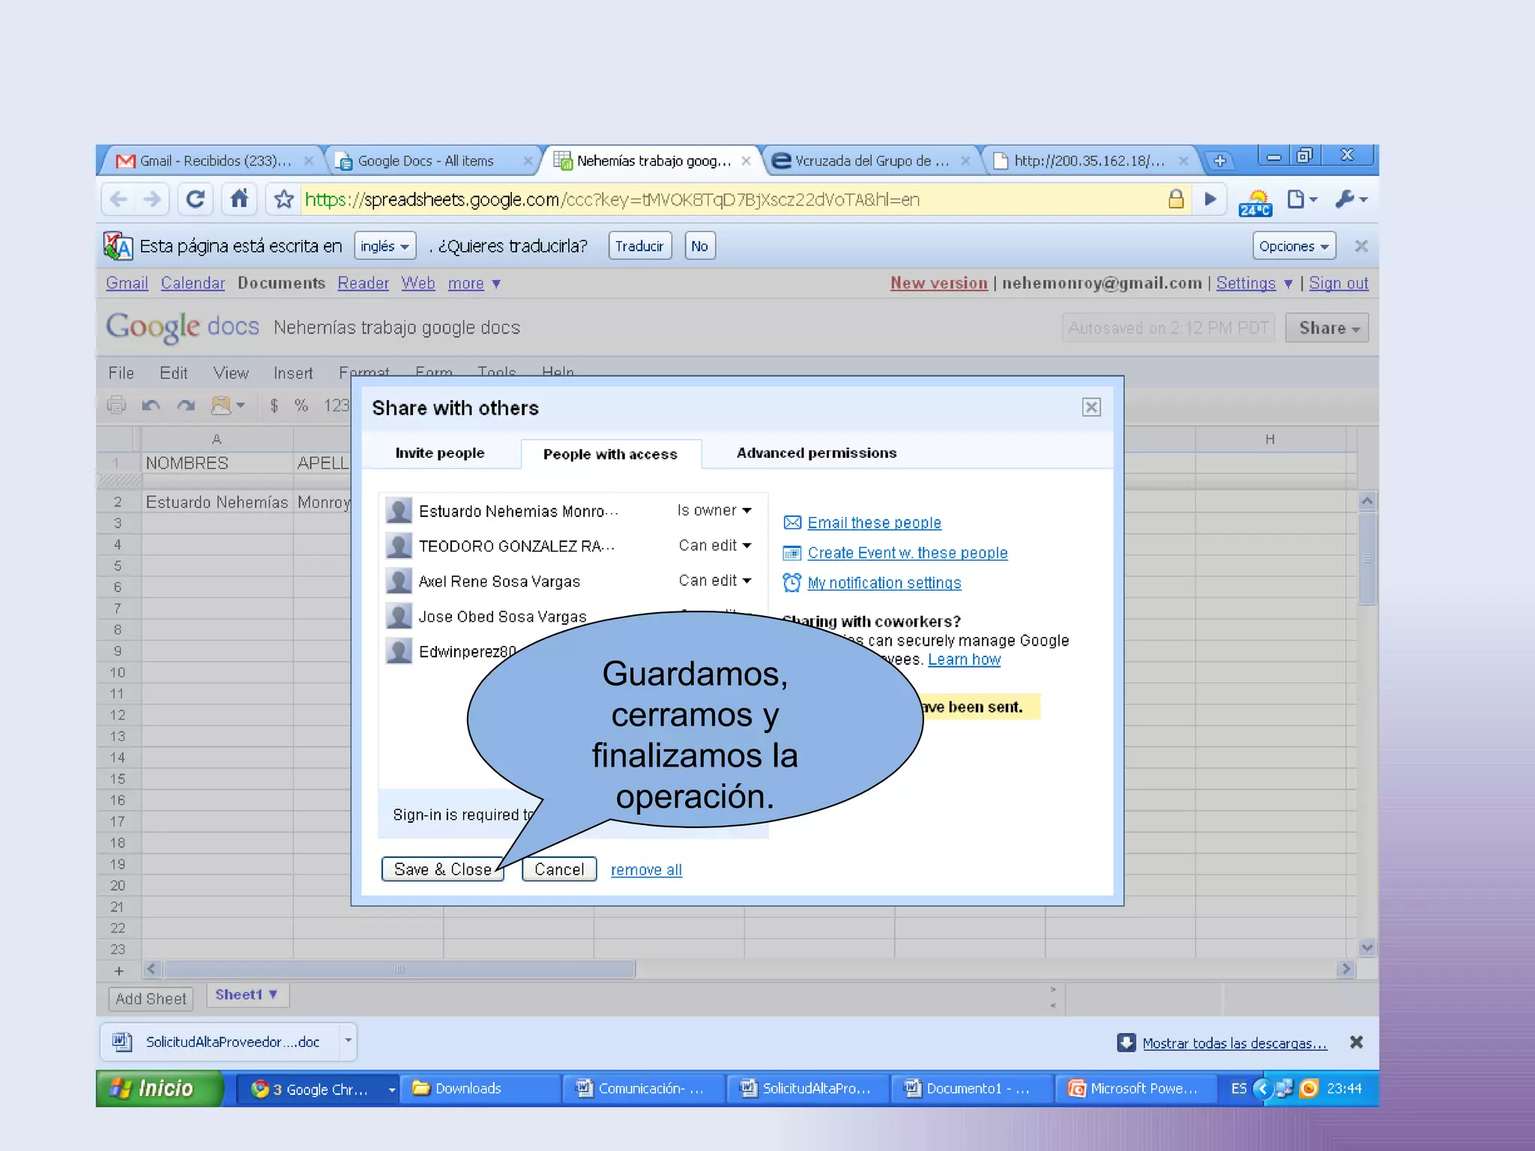Screen dimensions: 1535x1151
Task: Close the Share with others dialog
Action: point(1091,407)
